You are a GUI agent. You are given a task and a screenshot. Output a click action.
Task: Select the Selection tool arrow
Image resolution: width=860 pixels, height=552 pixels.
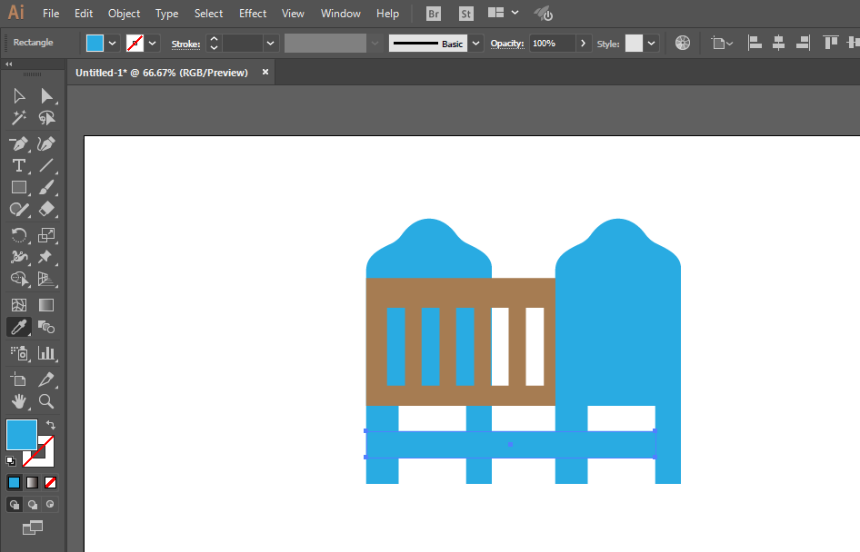pyautogui.click(x=19, y=96)
